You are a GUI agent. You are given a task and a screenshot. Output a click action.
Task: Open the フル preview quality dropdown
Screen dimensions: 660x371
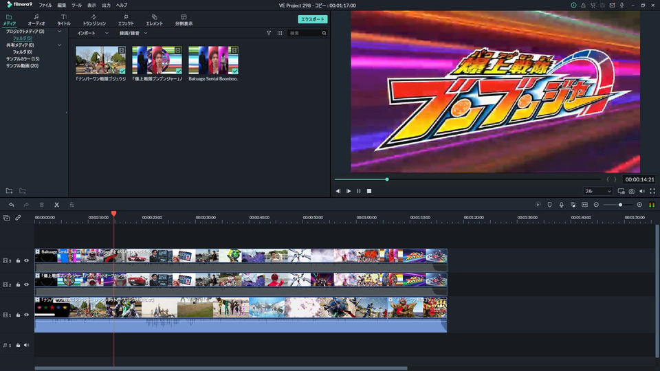[597, 192]
